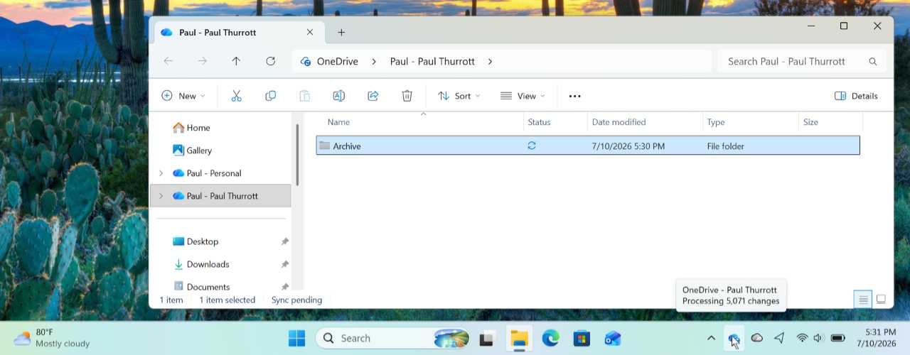
Task: Click the Delete trash can icon
Action: (407, 96)
